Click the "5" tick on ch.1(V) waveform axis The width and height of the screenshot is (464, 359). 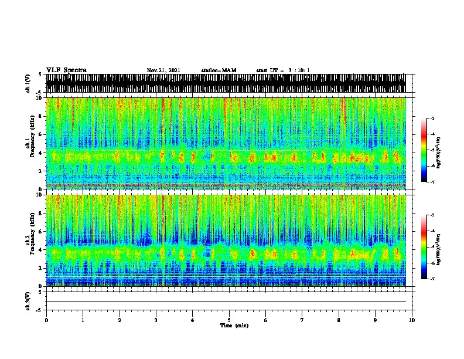40,74
